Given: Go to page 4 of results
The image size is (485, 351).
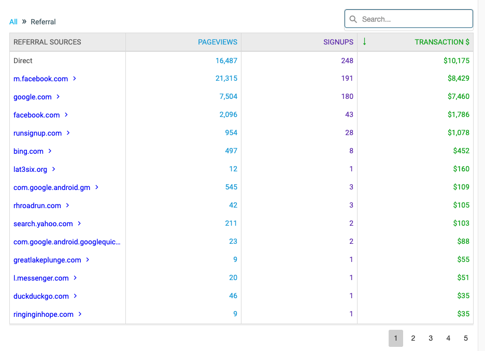Looking at the screenshot, I should [448, 338].
